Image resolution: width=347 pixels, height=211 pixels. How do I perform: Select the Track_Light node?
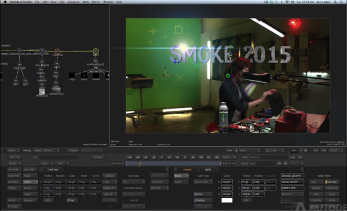click(x=20, y=65)
